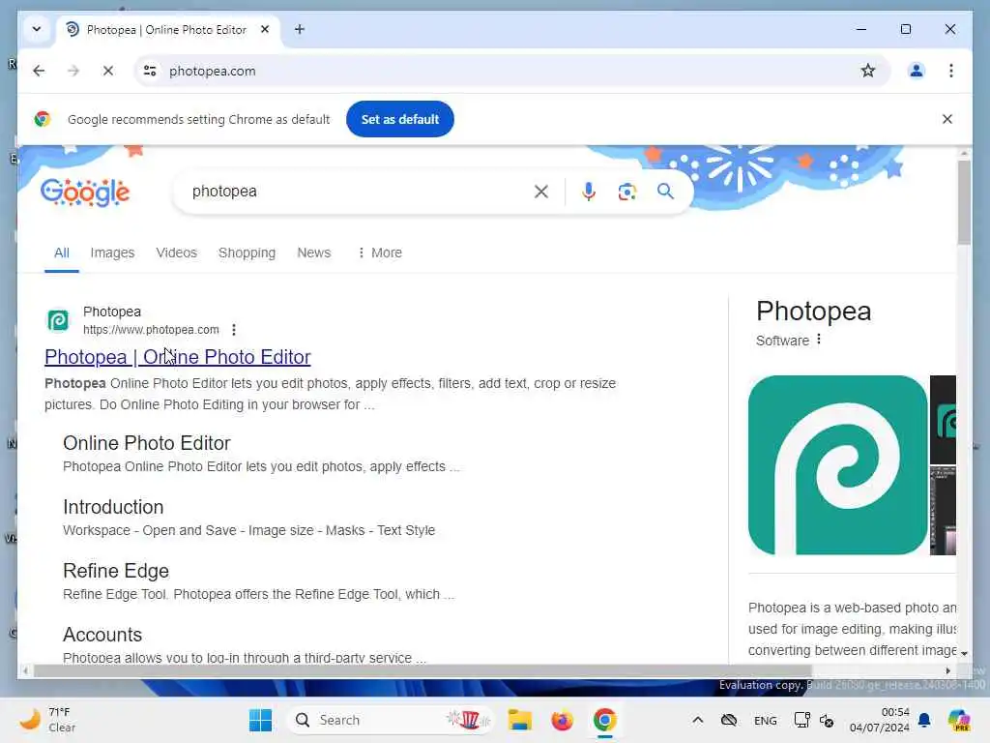Open site information icon in address bar

150,71
